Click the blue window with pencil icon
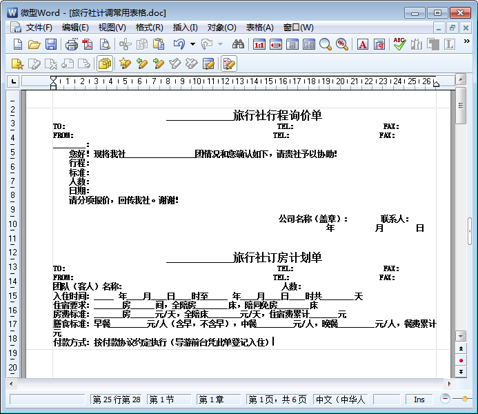This screenshot has width=478, height=414. point(208,63)
